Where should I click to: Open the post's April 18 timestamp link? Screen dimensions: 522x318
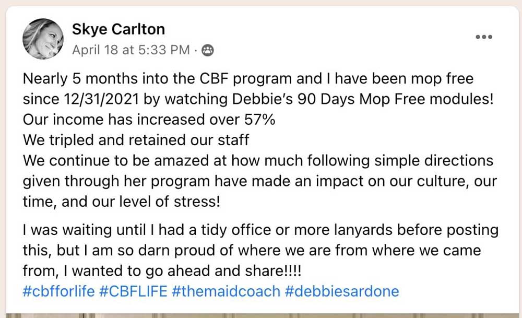130,50
